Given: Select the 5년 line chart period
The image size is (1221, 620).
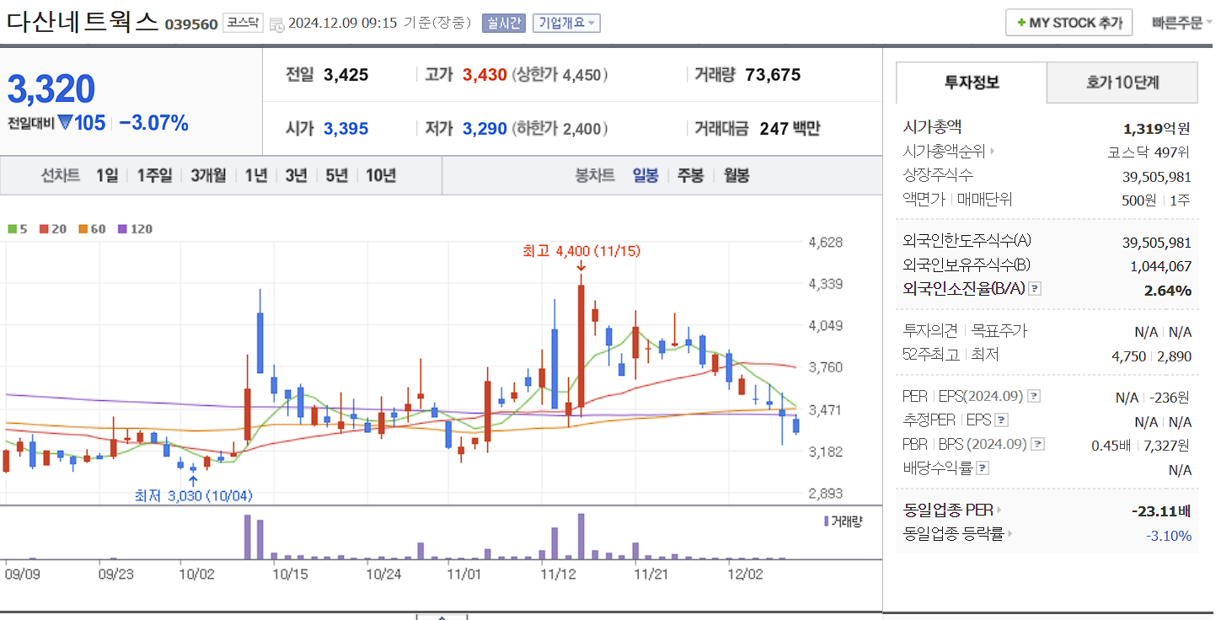Looking at the screenshot, I should [336, 175].
